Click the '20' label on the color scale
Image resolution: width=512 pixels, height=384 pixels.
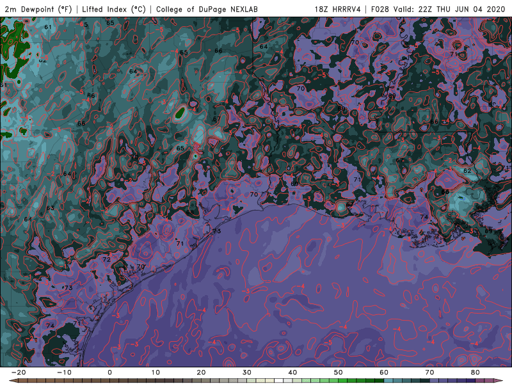point(201,372)
